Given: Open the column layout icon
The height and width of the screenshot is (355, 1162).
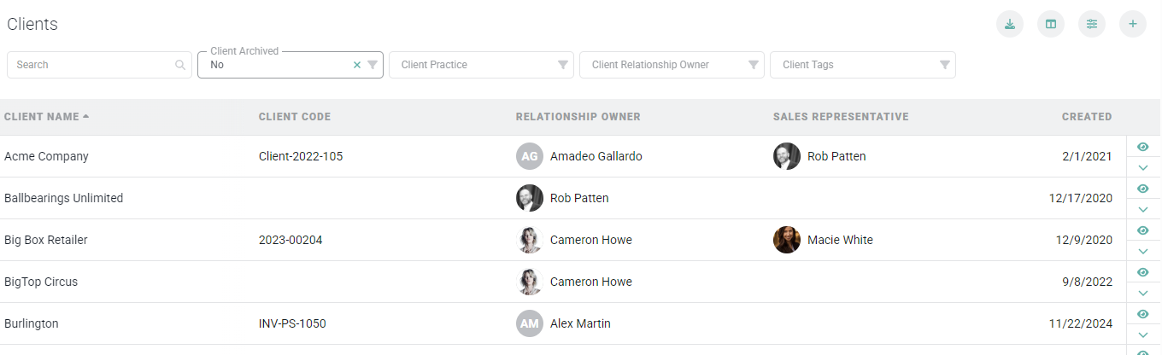Looking at the screenshot, I should (1051, 24).
